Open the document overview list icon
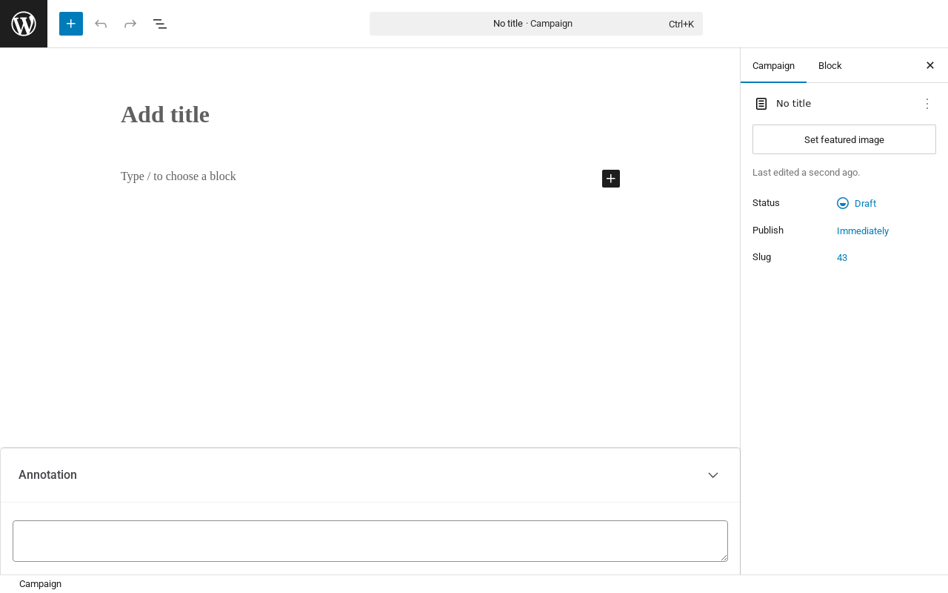This screenshot has height=593, width=948. tap(160, 24)
